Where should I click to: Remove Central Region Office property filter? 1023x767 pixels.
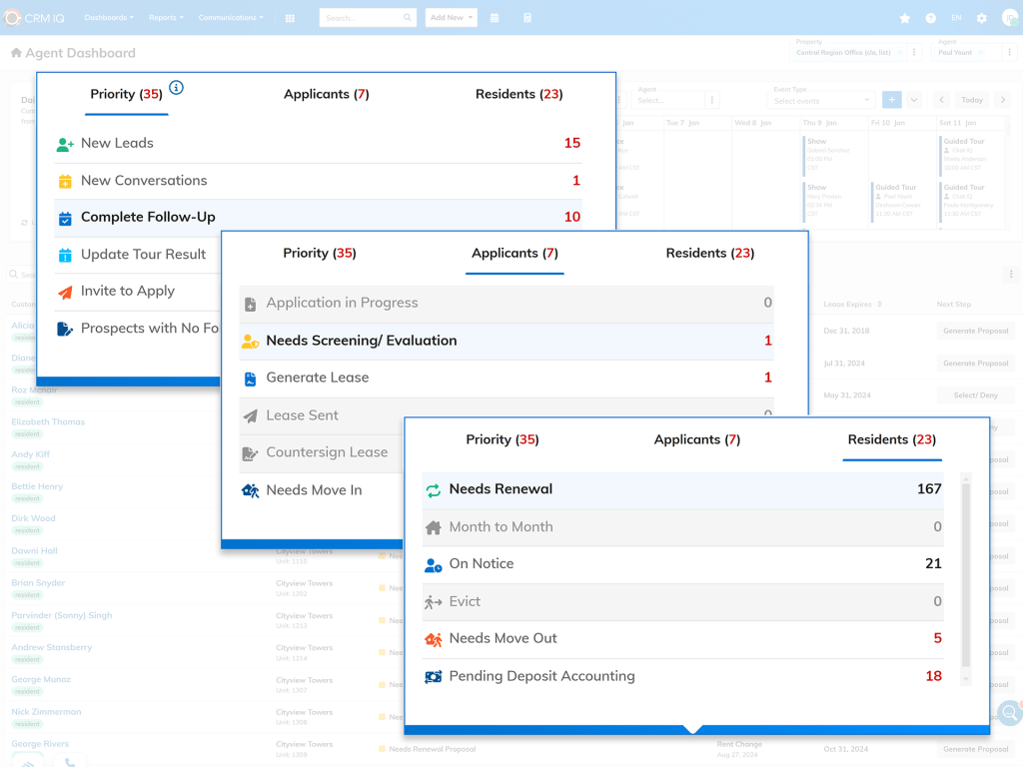tap(900, 53)
